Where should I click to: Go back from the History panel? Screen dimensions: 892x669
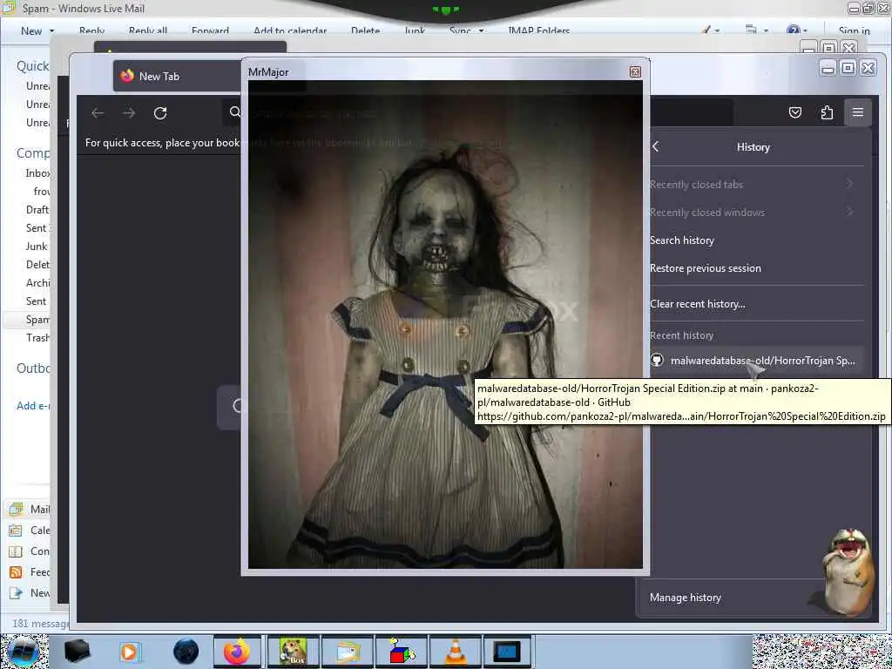click(x=655, y=146)
